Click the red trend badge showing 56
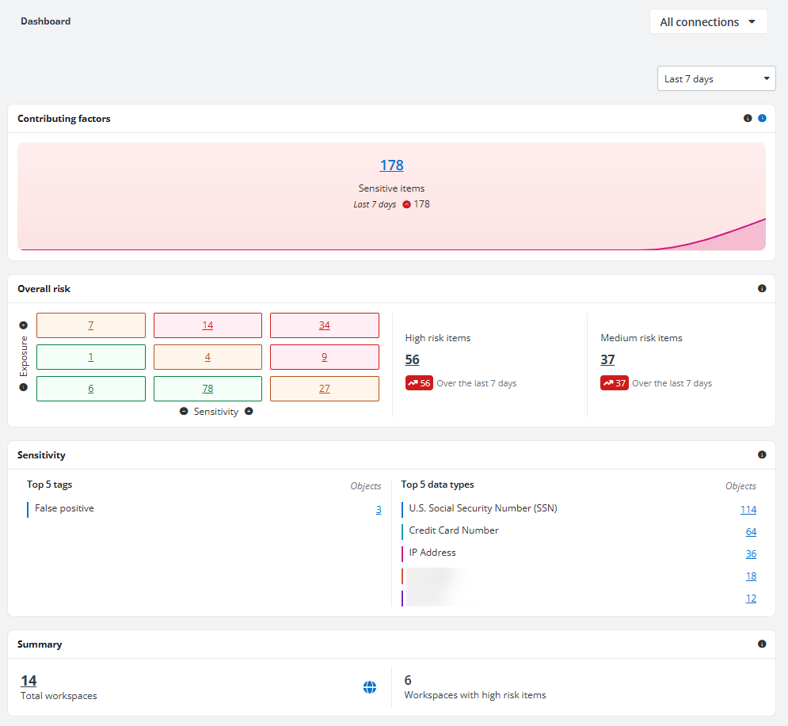The height and width of the screenshot is (726, 788). [x=419, y=383]
